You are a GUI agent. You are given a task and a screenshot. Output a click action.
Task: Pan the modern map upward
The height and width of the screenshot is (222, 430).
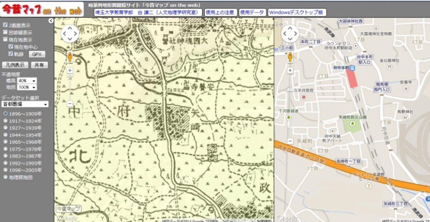290,28
